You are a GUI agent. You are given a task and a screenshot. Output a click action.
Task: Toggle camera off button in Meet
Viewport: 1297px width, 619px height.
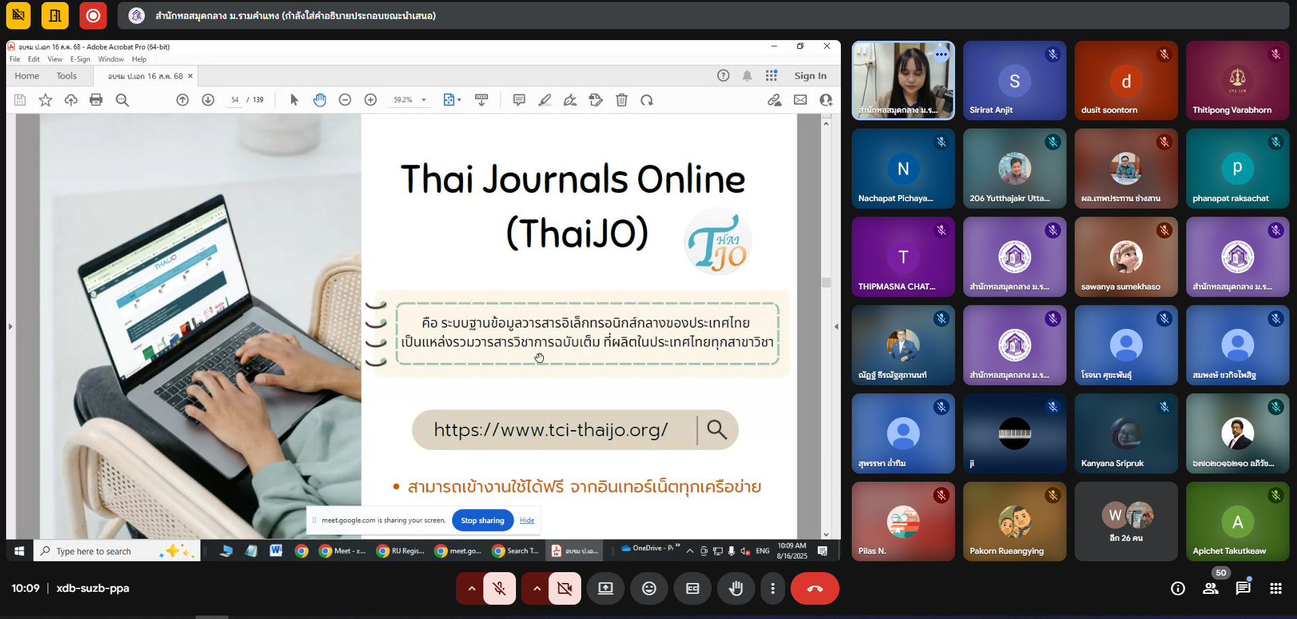pyautogui.click(x=565, y=588)
